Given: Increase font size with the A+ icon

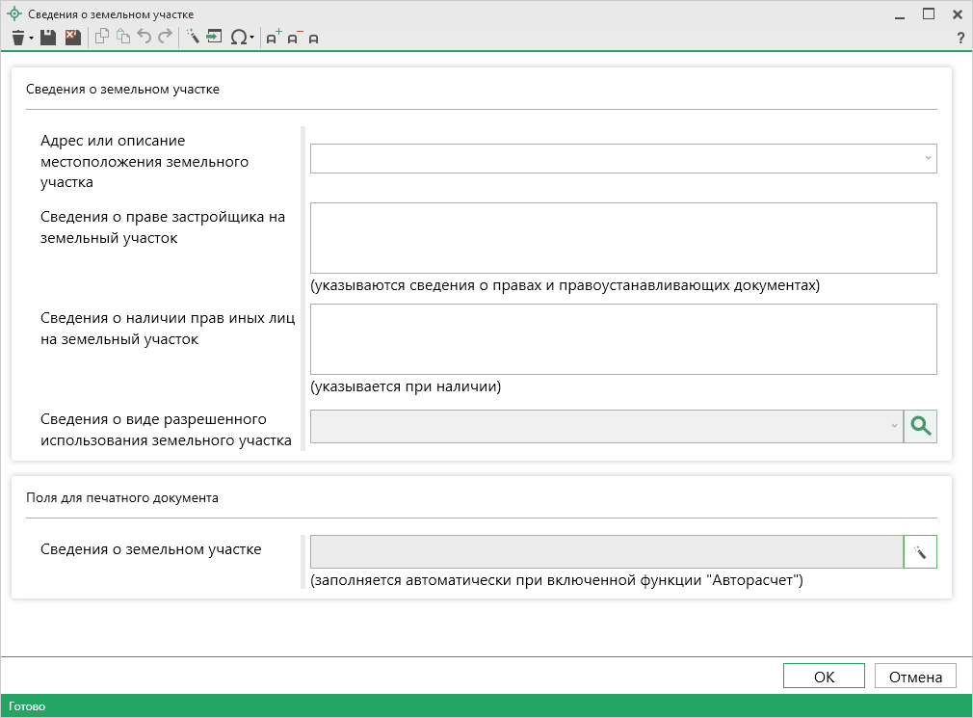Looking at the screenshot, I should point(273,38).
